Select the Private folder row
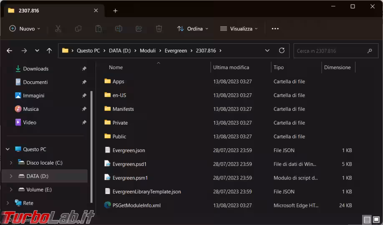This screenshot has height=225, width=383. tap(229, 123)
